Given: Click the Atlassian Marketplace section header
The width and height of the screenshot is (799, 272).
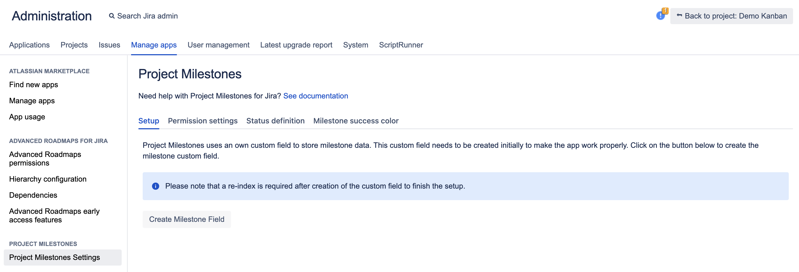Looking at the screenshot, I should (x=49, y=71).
